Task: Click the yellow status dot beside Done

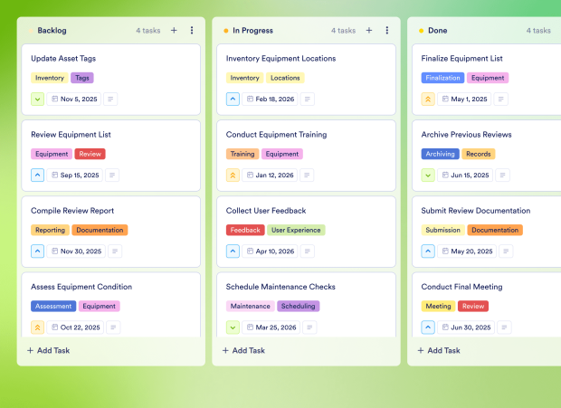Action: [421, 31]
